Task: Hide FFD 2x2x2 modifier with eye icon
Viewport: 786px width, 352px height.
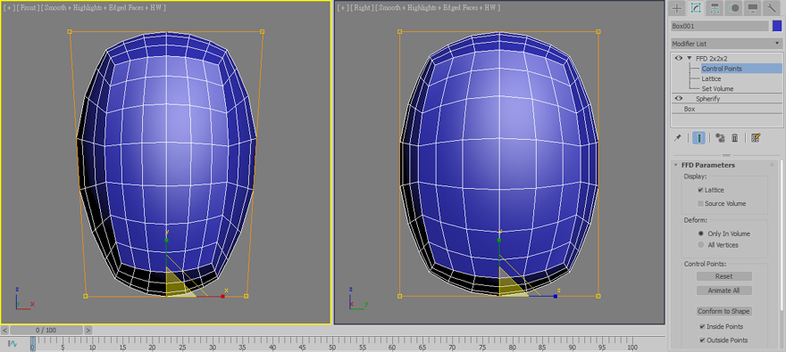Action: click(x=679, y=59)
